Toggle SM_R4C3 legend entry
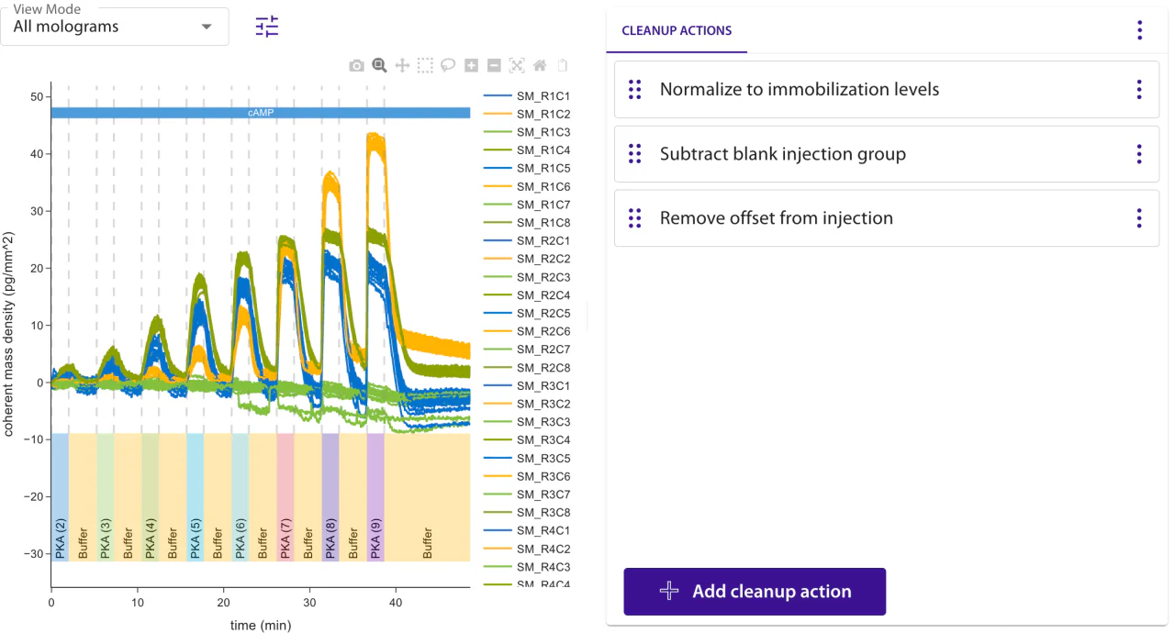Viewport: 1175px width, 633px height. coord(527,567)
